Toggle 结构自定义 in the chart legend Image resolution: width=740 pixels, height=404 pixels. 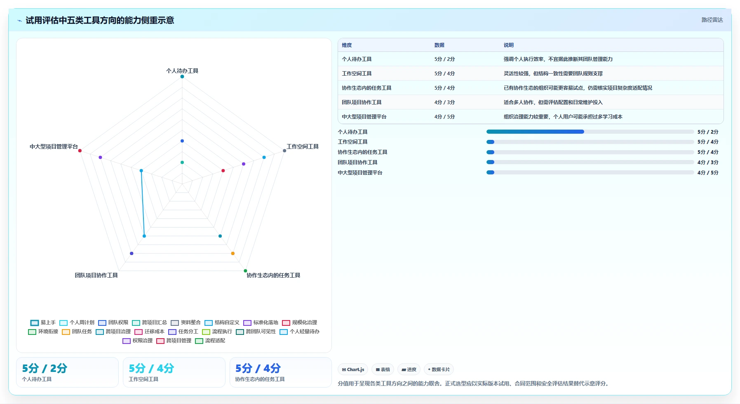tap(222, 323)
